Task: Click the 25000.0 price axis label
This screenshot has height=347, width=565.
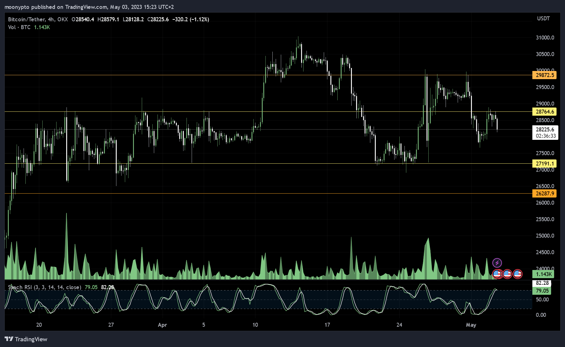Action: coord(545,236)
